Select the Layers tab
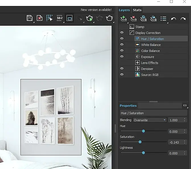Screen dimensions: 191x169 (x=124, y=10)
